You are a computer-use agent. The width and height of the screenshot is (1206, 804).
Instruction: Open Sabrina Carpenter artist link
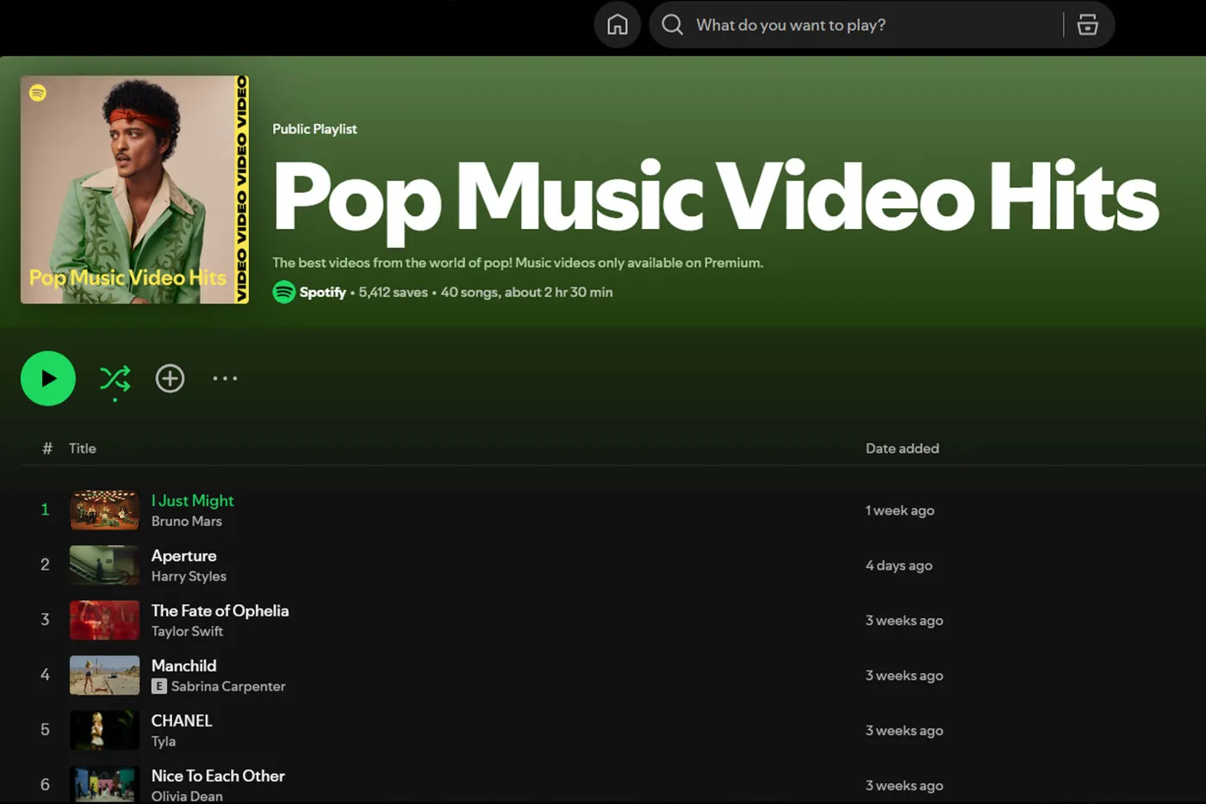pyautogui.click(x=227, y=687)
